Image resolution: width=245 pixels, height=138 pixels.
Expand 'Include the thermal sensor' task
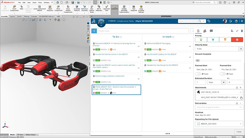[139, 57]
